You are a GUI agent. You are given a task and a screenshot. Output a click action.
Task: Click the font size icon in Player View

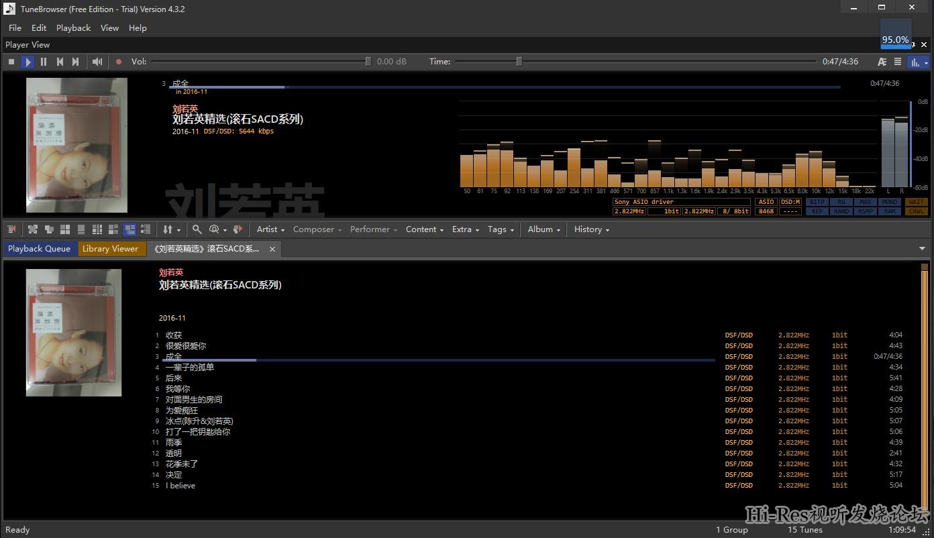[882, 62]
